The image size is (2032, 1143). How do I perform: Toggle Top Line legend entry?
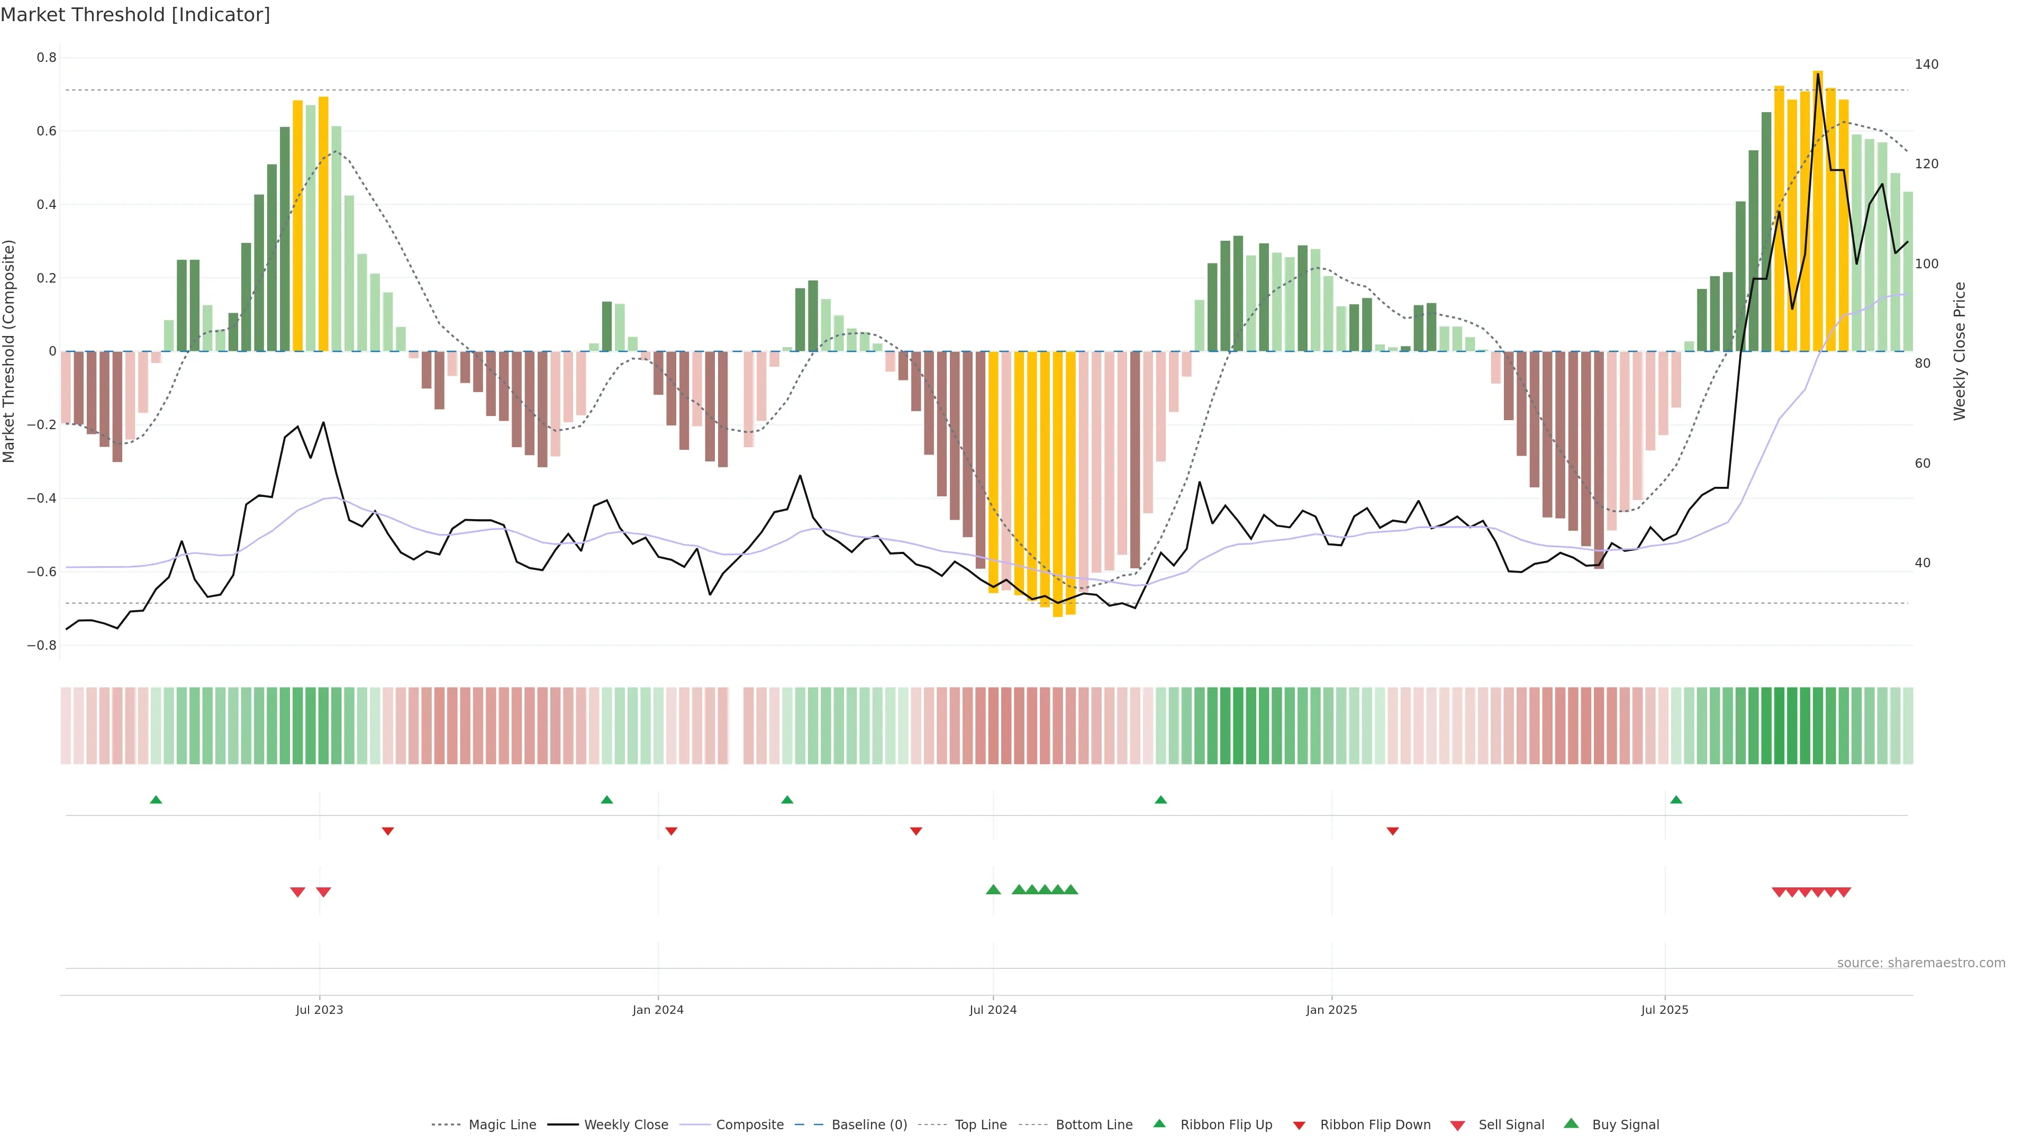(x=981, y=1125)
